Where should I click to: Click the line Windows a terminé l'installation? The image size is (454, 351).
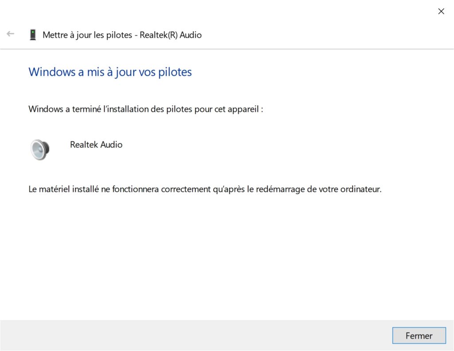tap(145, 109)
